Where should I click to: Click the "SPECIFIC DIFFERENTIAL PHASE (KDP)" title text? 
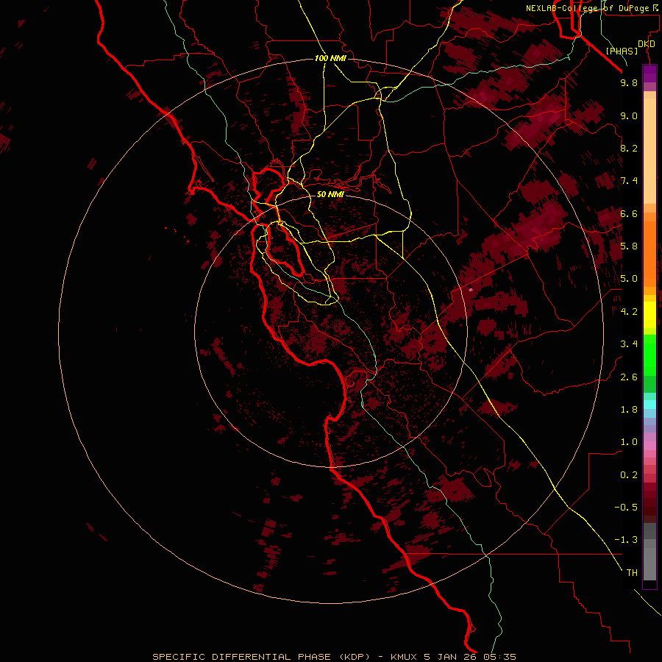click(x=261, y=657)
